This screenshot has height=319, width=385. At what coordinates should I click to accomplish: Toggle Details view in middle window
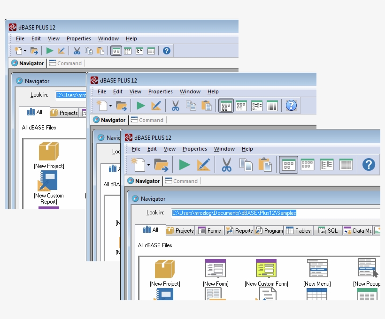click(x=272, y=106)
